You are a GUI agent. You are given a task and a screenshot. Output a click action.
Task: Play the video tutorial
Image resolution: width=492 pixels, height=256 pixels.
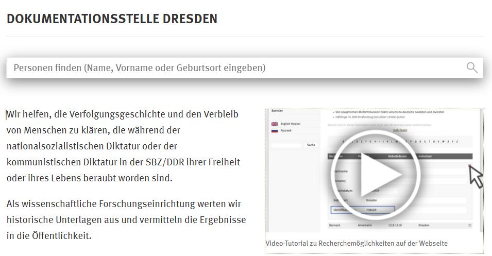tap(375, 175)
